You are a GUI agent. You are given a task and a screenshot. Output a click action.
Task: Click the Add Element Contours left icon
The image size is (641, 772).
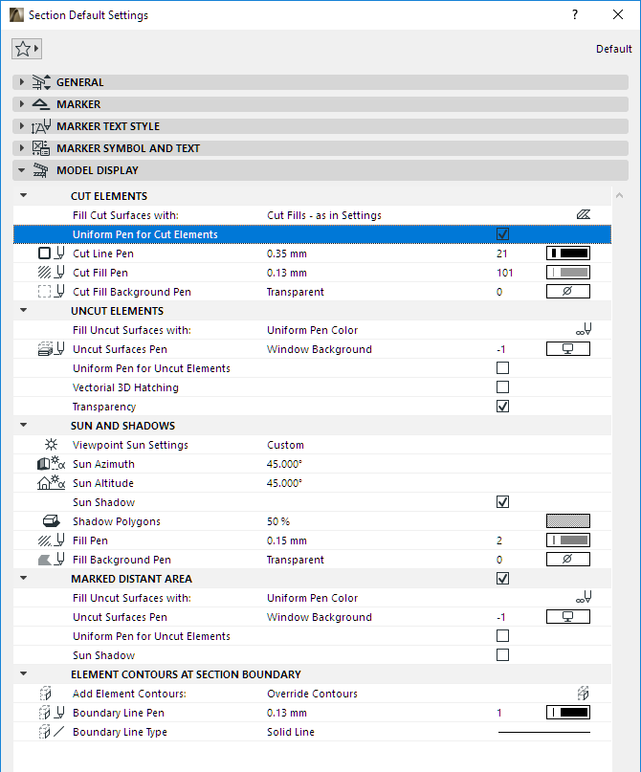point(45,694)
